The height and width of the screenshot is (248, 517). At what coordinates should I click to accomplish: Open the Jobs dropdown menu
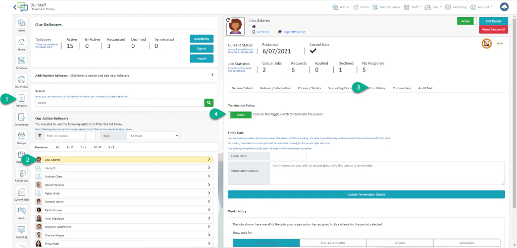click(433, 7)
